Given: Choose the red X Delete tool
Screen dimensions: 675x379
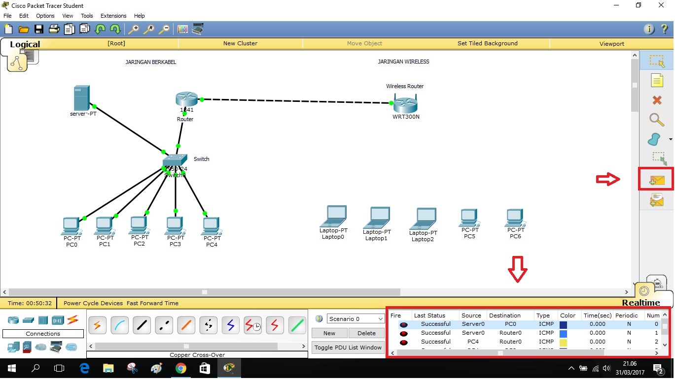Looking at the screenshot, I should point(657,100).
